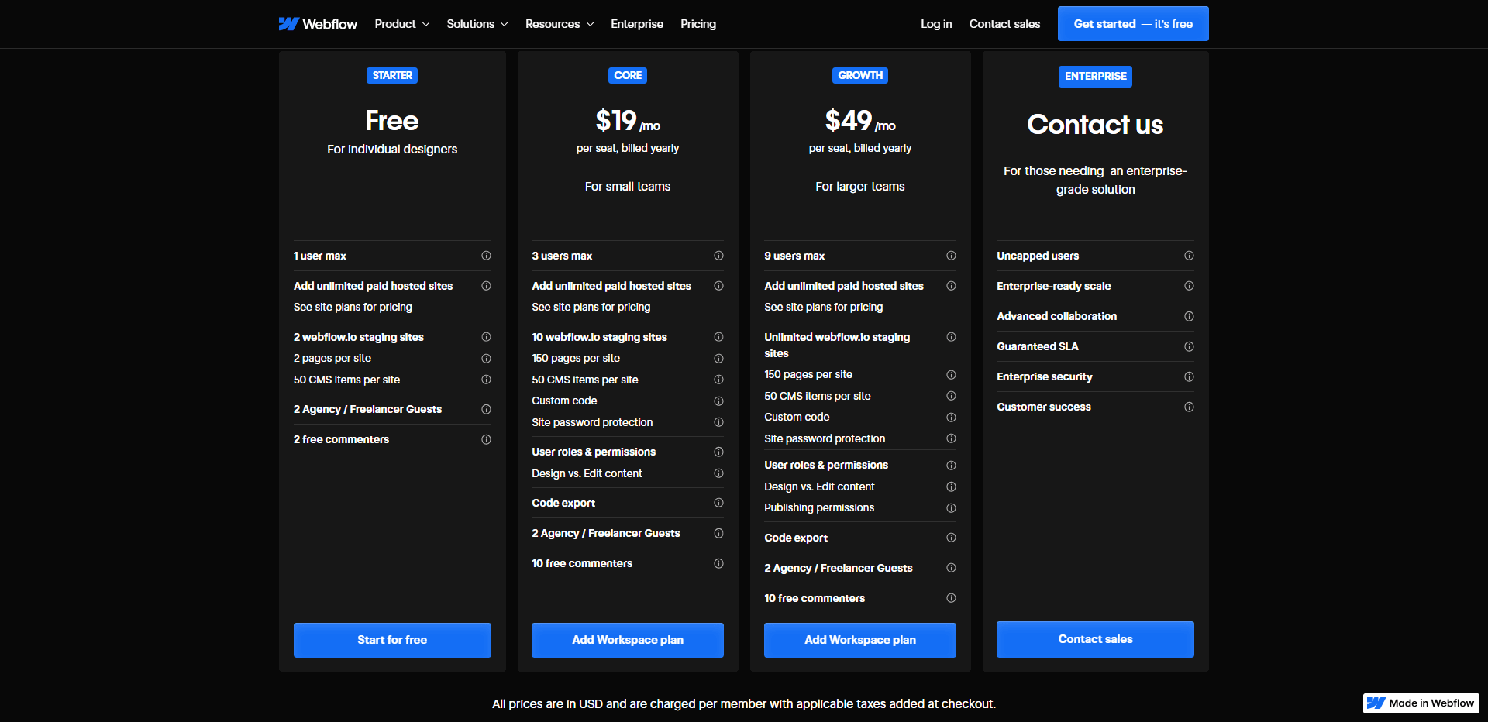Image resolution: width=1488 pixels, height=722 pixels.
Task: Click the 'Start for free' button
Action: 392,640
